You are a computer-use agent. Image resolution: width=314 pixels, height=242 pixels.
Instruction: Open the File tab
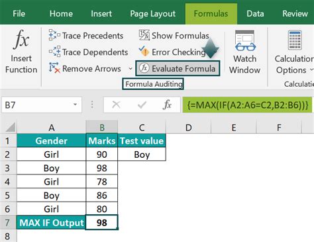[19, 14]
